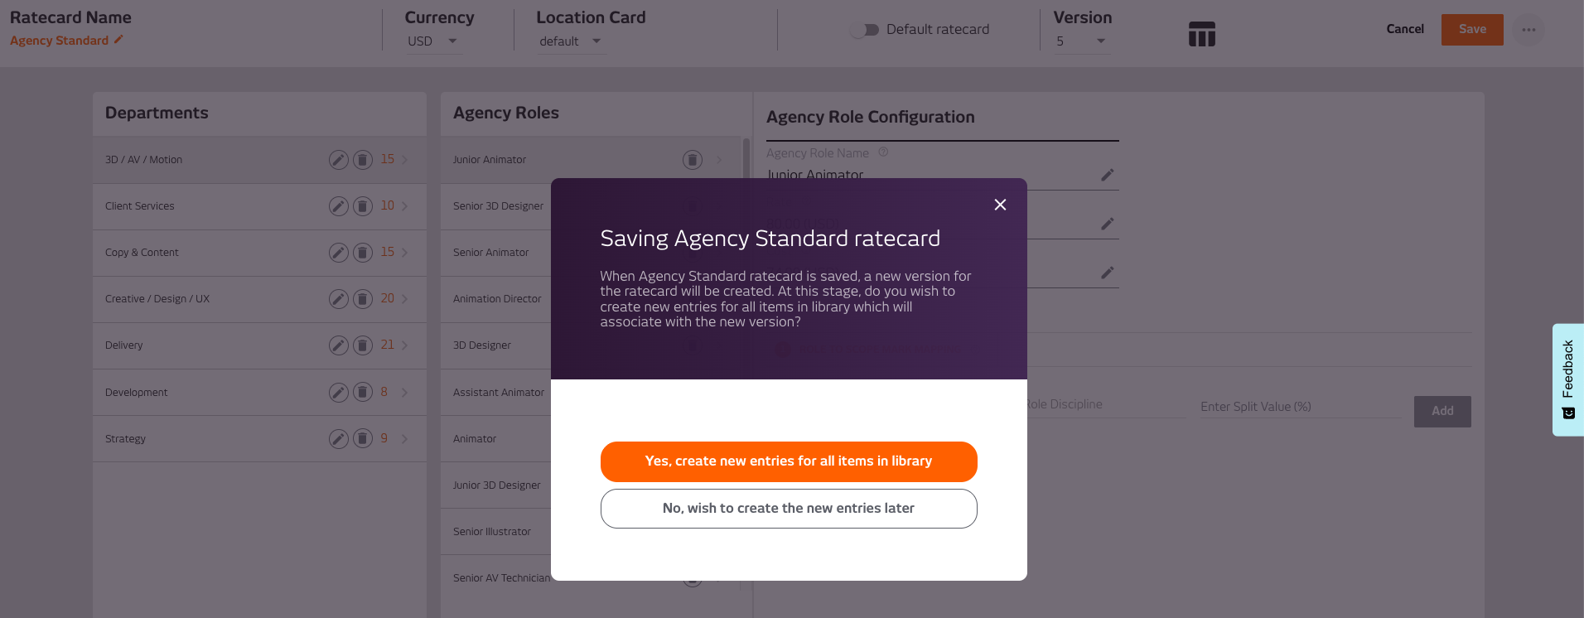Edit the Agency Role Name field
The image size is (1584, 618).
[1108, 175]
